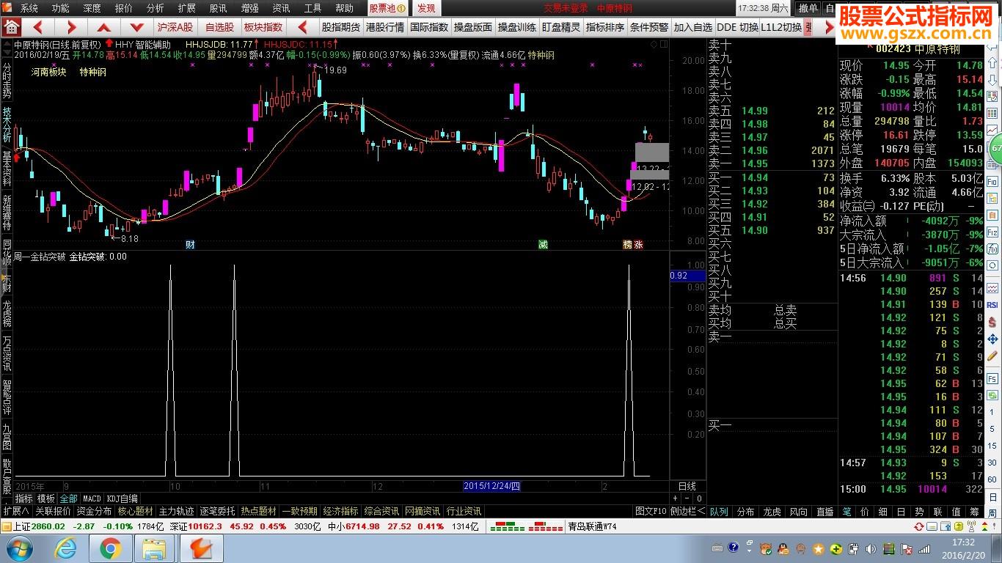Click the red refresh icon in status bar
The height and width of the screenshot is (563, 1002).
[x=919, y=527]
